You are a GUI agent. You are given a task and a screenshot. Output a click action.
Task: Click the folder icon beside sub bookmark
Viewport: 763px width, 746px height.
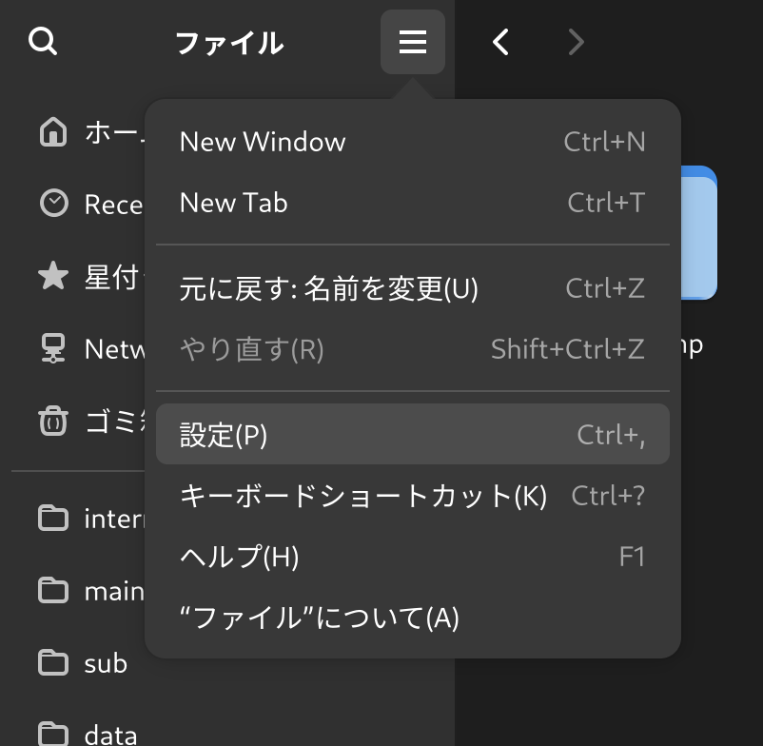tap(53, 663)
